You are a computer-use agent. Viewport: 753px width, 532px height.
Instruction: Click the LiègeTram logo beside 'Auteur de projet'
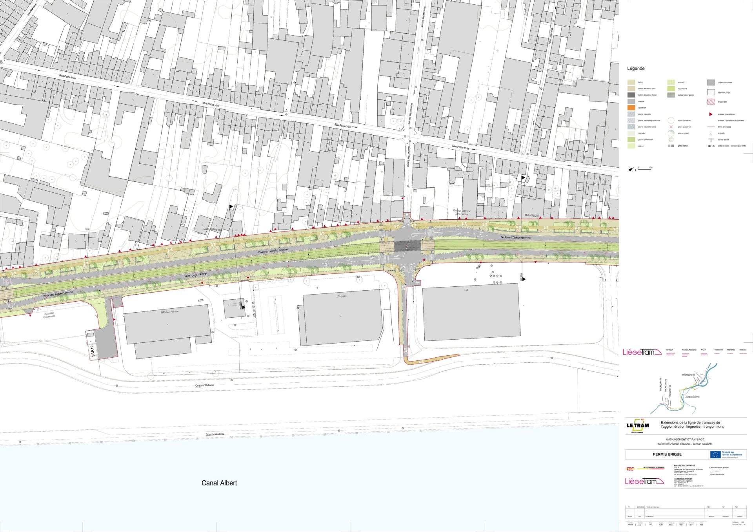(x=644, y=481)
